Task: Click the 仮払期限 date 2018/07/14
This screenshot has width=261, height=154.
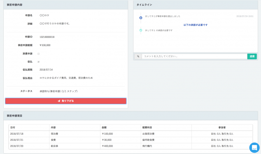Action: tap(46, 69)
